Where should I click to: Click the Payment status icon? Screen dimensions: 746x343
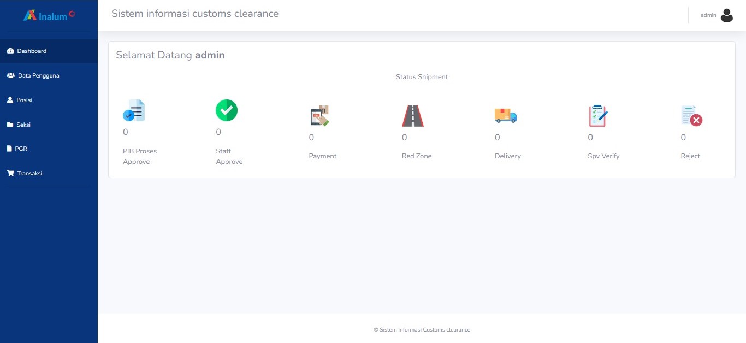(319, 116)
